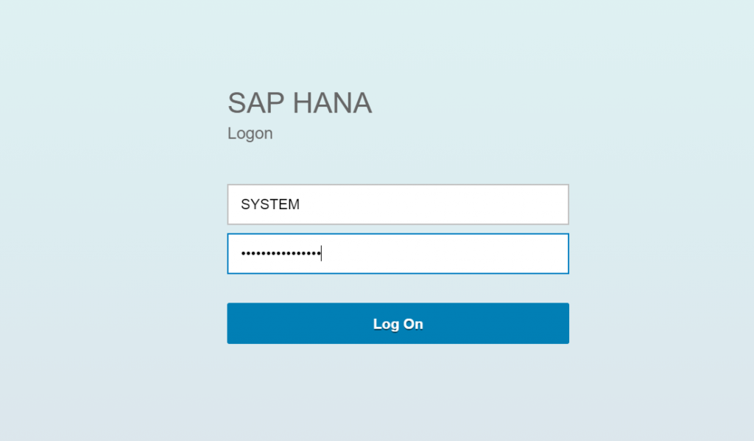Set caret at the first password dot
The height and width of the screenshot is (441, 754).
point(243,253)
